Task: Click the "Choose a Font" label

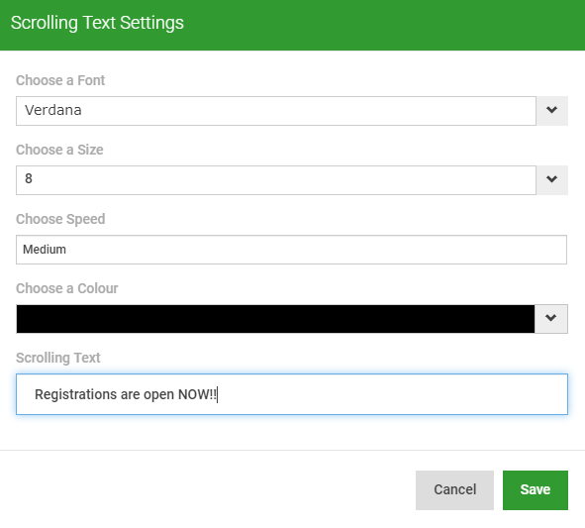Action: [x=60, y=80]
